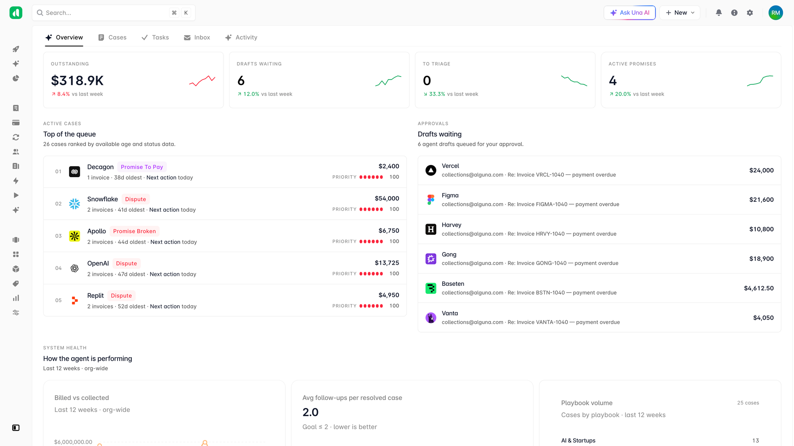The width and height of the screenshot is (794, 446).
Task: Click the green app logo
Action: click(x=16, y=13)
